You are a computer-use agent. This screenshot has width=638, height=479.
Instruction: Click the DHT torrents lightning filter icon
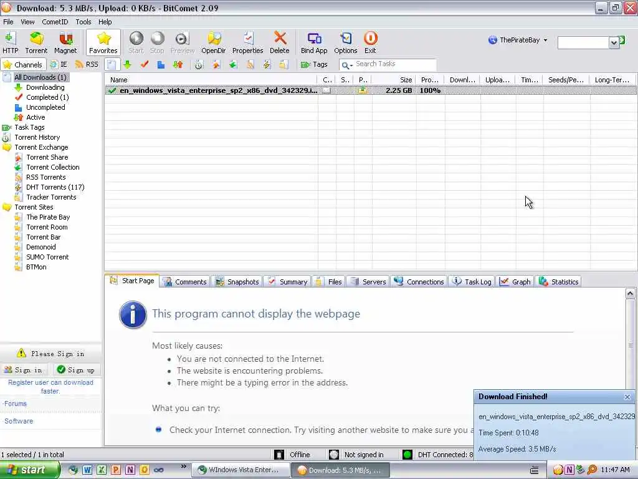(267, 64)
